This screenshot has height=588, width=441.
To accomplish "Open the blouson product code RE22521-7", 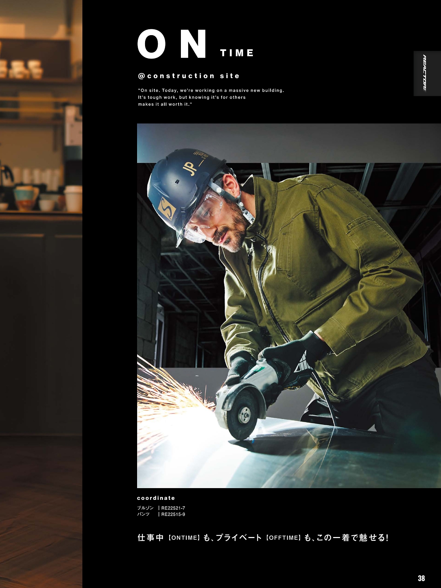I will click(173, 508).
